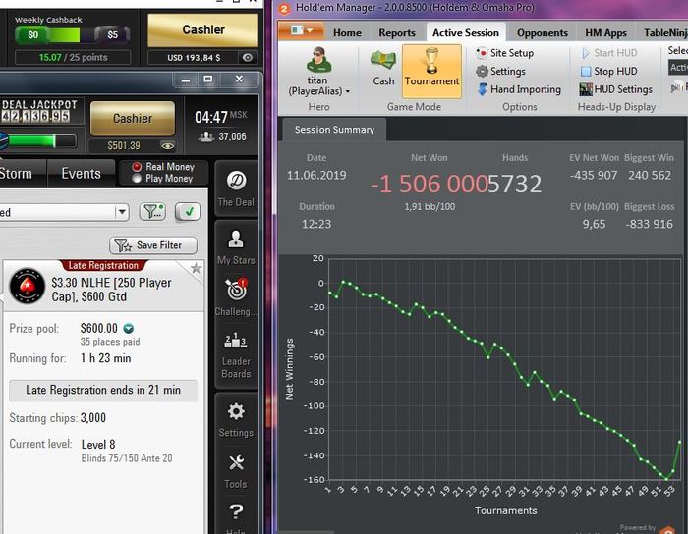Image resolution: width=688 pixels, height=534 pixels.
Task: Click the Late Registration red banner
Action: click(103, 265)
